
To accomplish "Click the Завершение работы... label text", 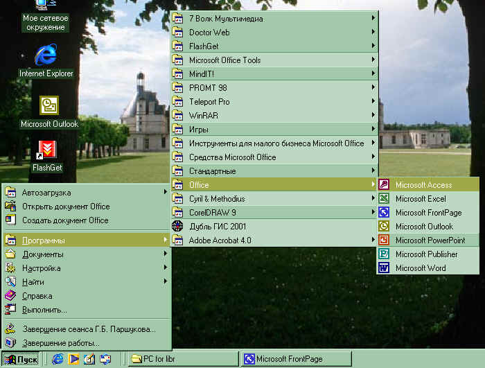I will pyautogui.click(x=61, y=343).
